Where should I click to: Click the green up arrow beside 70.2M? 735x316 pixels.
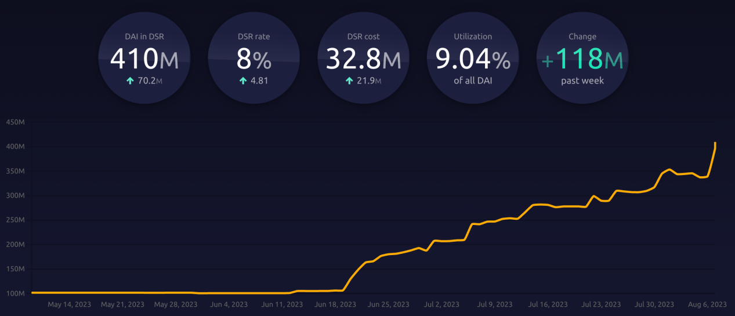[130, 81]
